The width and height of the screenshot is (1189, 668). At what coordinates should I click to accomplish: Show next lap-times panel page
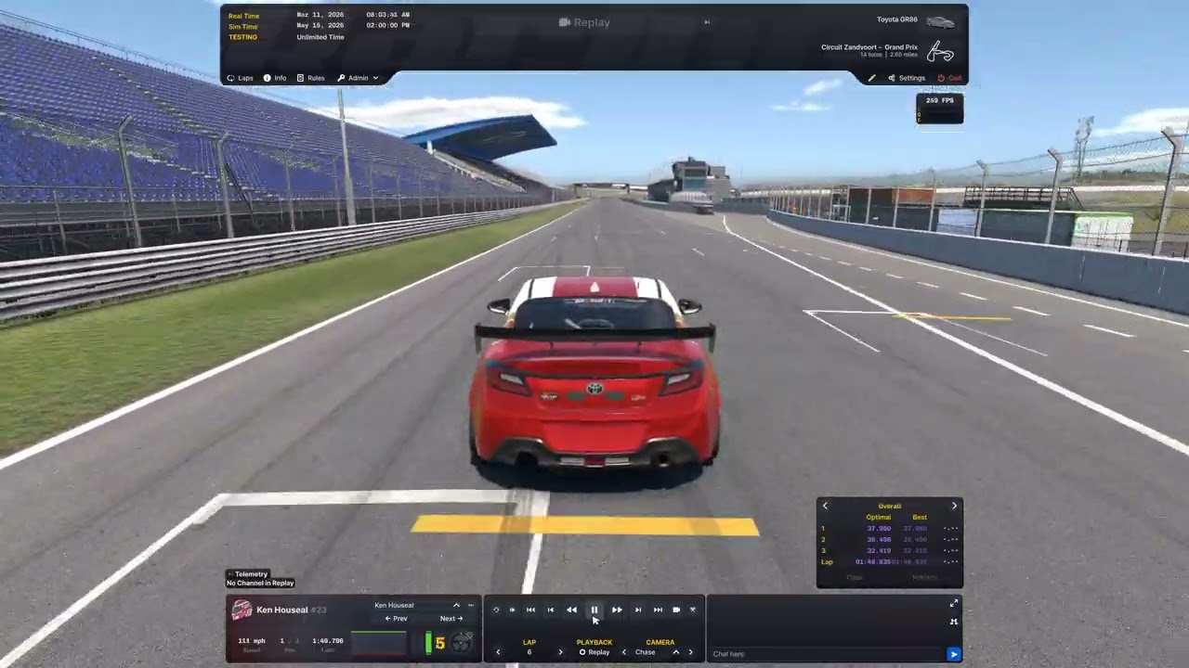click(954, 506)
